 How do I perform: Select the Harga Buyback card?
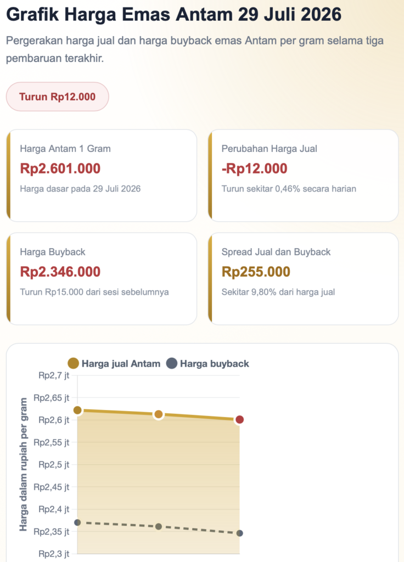point(102,279)
